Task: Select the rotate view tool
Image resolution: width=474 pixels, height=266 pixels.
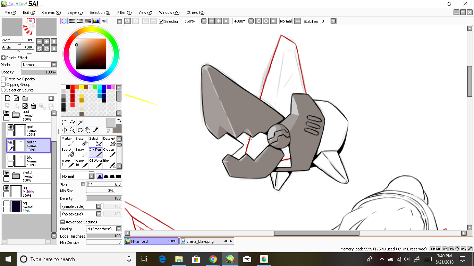Action: pyautogui.click(x=80, y=130)
